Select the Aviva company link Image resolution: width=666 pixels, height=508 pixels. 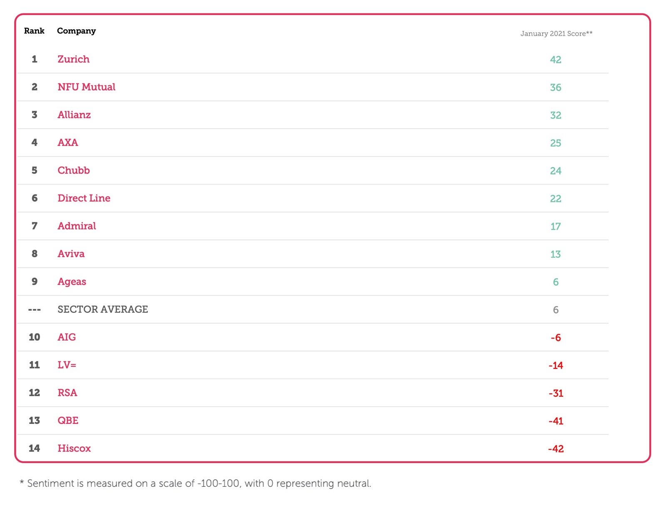71,254
